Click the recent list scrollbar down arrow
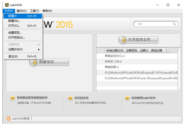185x126 pixels. 179,89
